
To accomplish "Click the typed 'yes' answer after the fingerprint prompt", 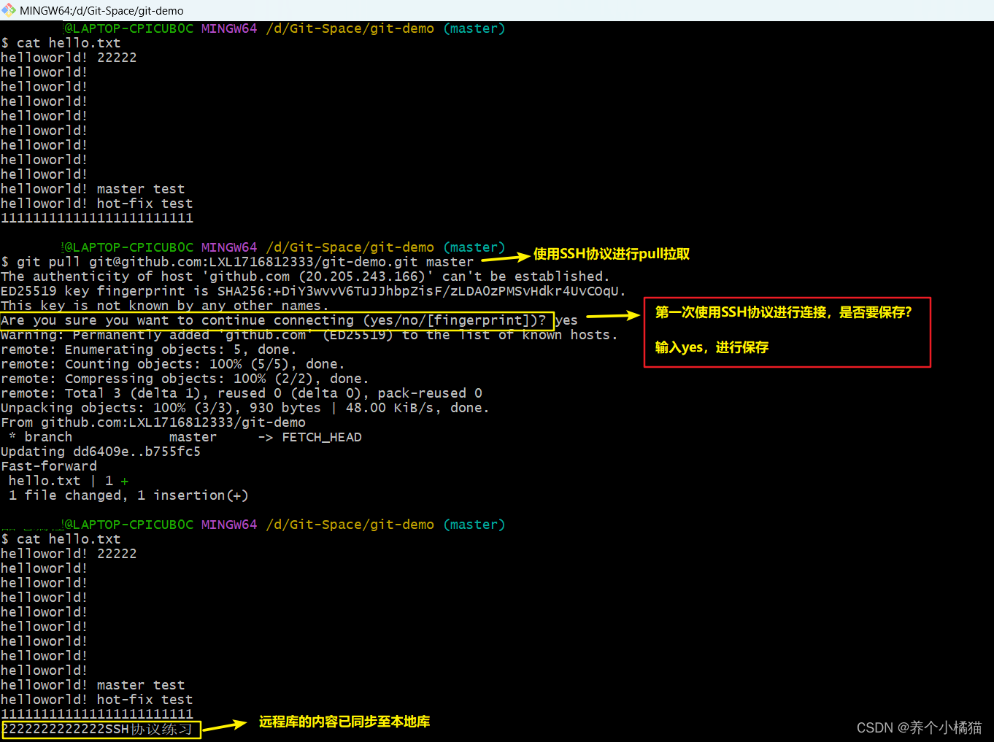I will click(566, 320).
